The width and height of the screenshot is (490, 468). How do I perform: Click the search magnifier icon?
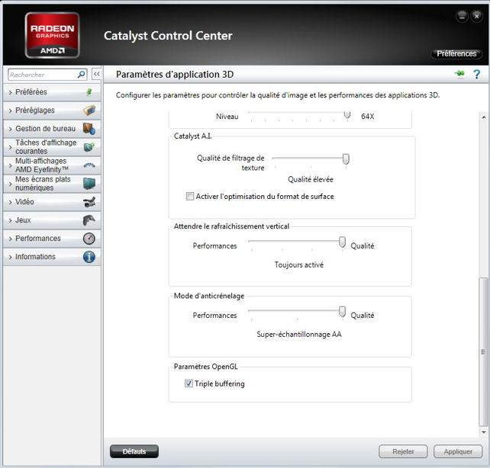(81, 75)
